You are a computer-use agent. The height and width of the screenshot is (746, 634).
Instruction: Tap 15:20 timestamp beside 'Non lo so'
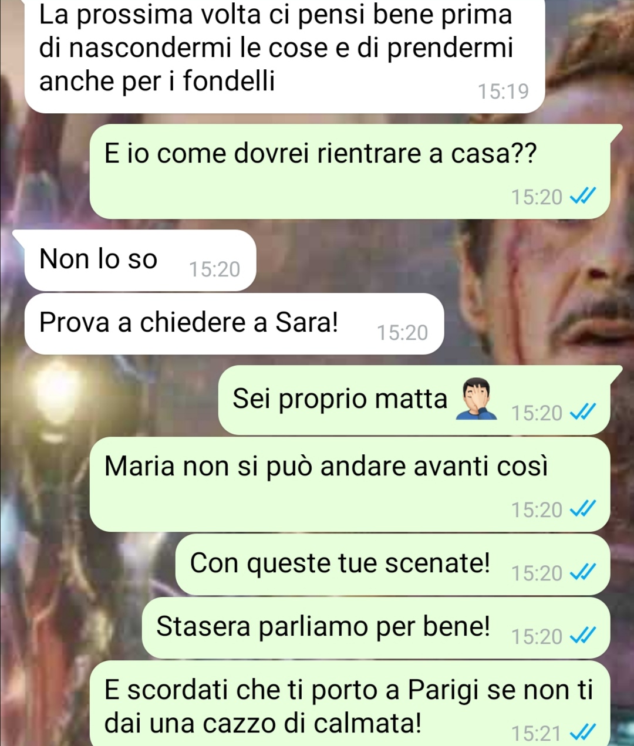(x=214, y=269)
